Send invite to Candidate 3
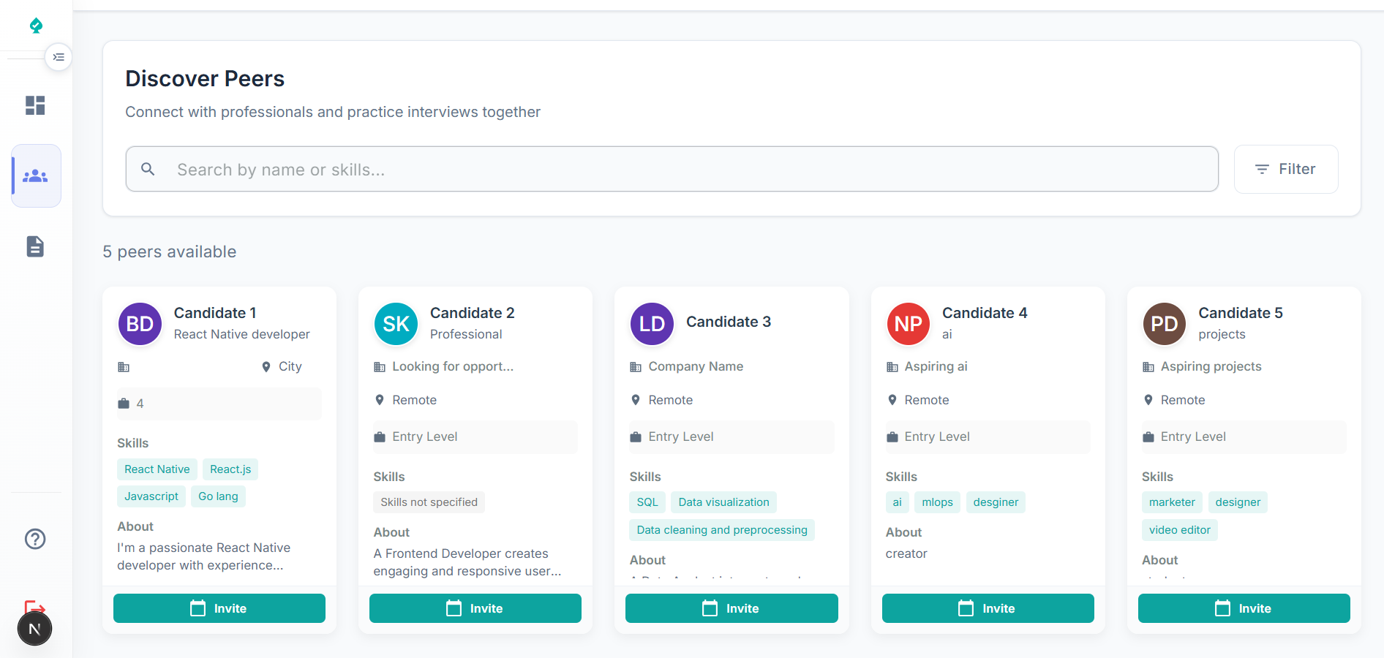 click(x=731, y=608)
